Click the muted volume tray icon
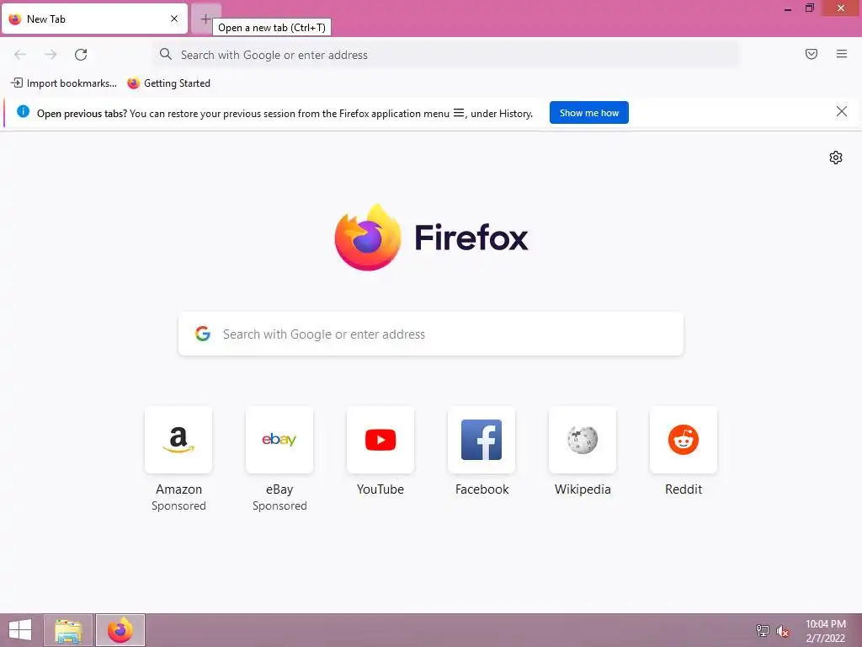The width and height of the screenshot is (862, 647). [x=783, y=631]
